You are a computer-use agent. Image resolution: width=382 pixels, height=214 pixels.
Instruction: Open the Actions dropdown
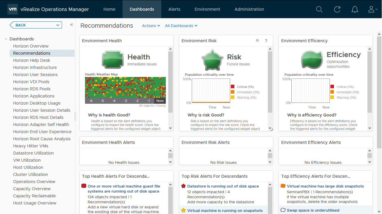(x=151, y=26)
